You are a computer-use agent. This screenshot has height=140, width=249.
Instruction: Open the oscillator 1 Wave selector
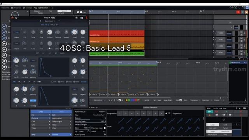click(16, 32)
